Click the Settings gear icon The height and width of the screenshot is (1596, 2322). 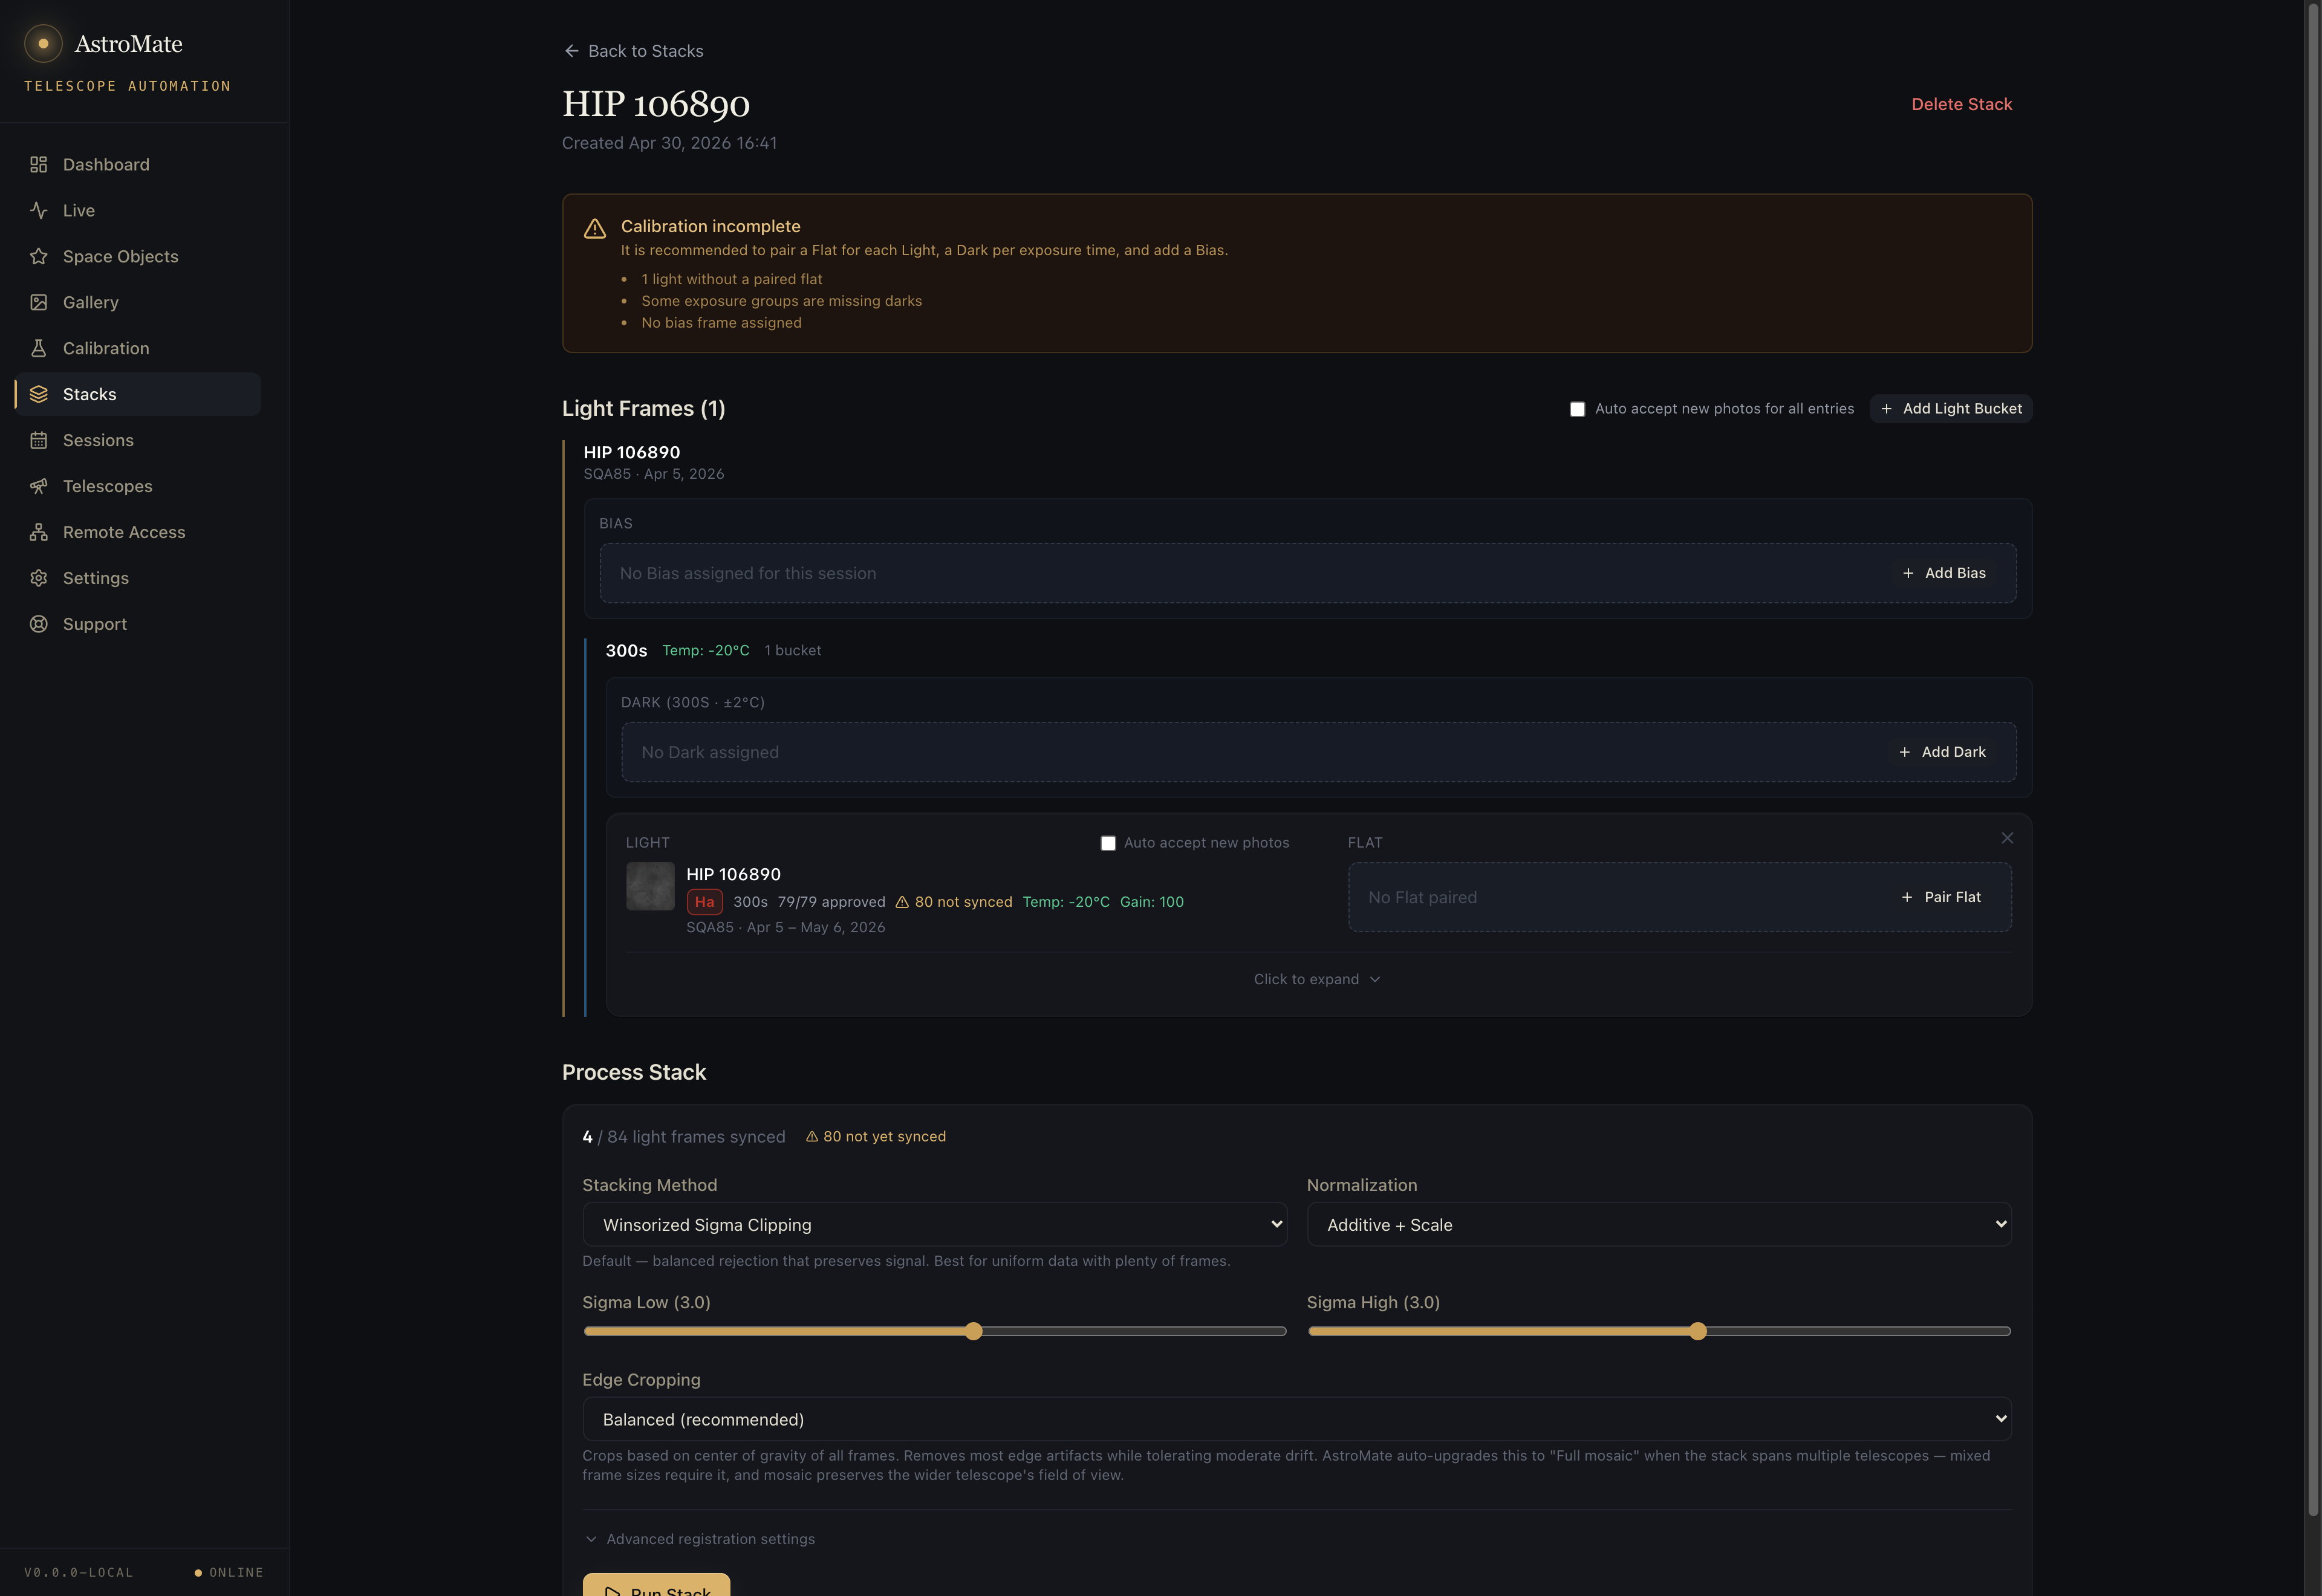click(x=39, y=578)
